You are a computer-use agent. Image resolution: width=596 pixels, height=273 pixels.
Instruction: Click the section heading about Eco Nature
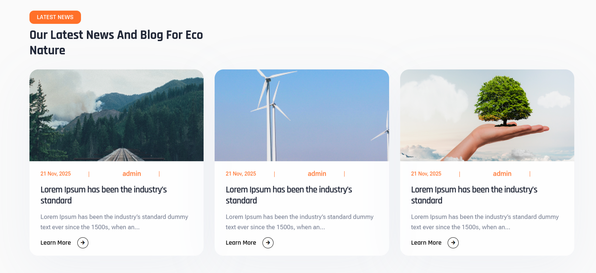116,43
